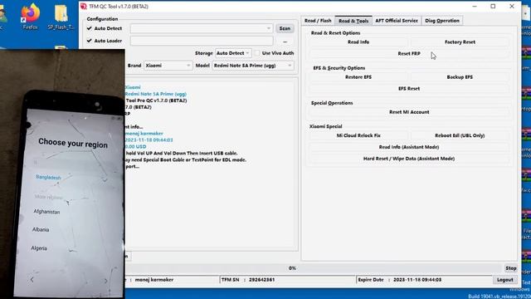The height and width of the screenshot is (299, 531).
Task: Open the Brand Xiaomi dropdown
Action: pyautogui.click(x=168, y=66)
